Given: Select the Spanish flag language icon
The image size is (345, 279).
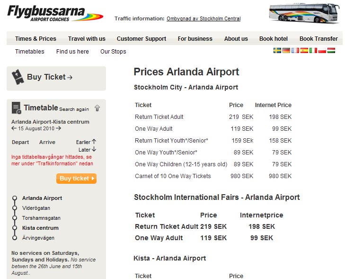Looking at the screenshot, I should [304, 50].
